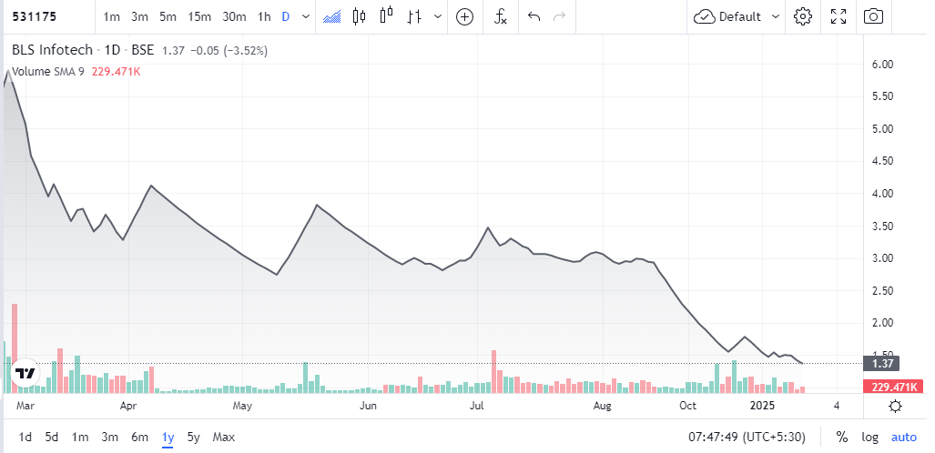Image resolution: width=935 pixels, height=453 pixels.
Task: Open the compare or add symbol button
Action: click(464, 16)
